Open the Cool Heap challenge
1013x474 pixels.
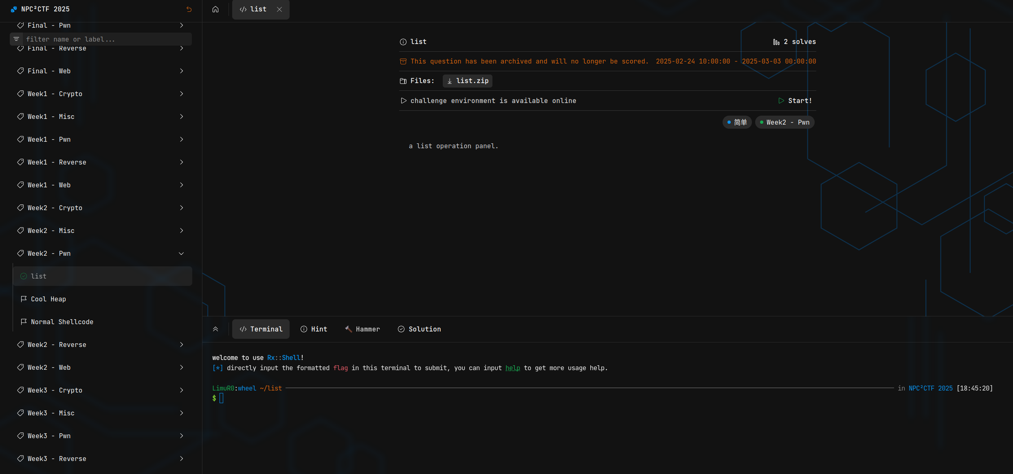coord(48,299)
